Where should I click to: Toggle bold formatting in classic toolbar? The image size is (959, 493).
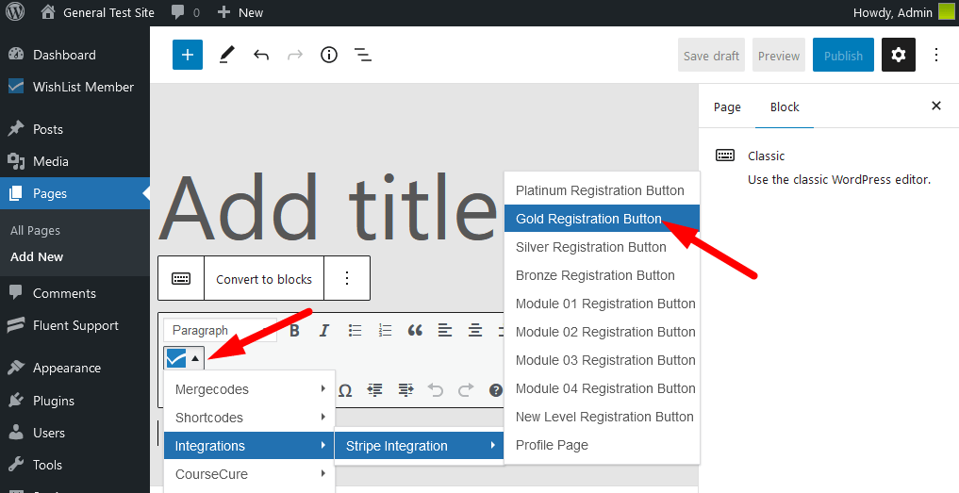tap(294, 331)
